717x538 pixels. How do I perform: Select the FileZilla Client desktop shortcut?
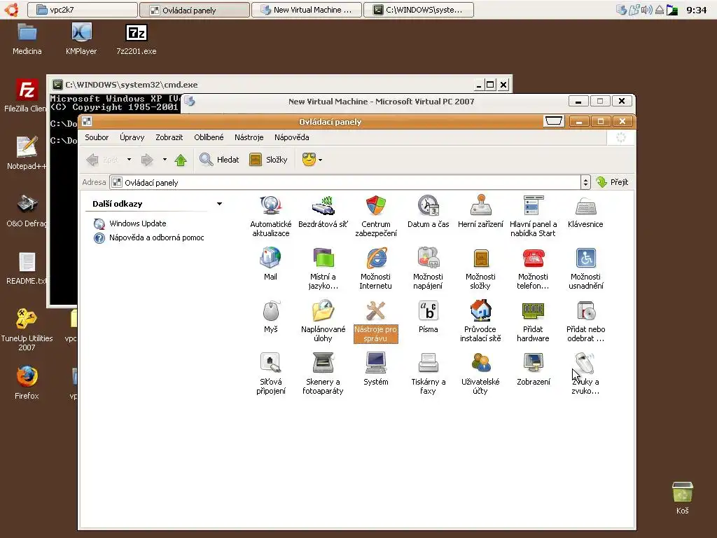point(26,95)
